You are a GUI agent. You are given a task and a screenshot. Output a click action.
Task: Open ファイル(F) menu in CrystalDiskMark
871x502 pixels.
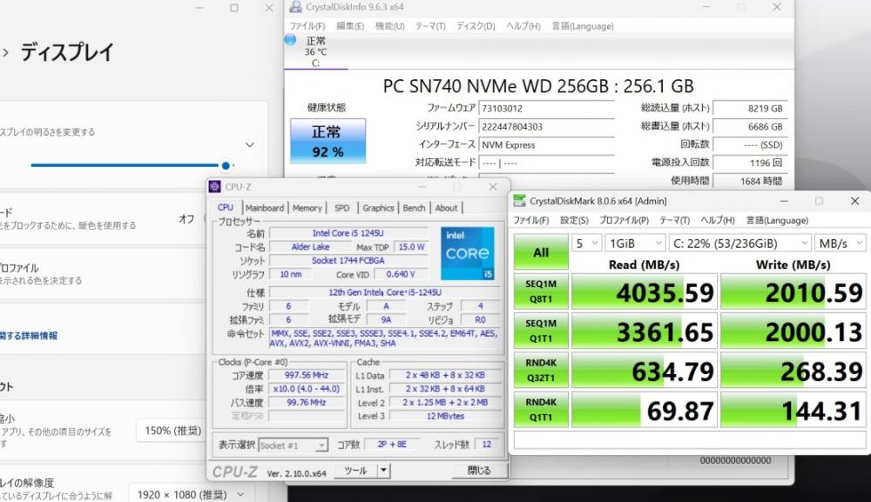[x=530, y=220]
